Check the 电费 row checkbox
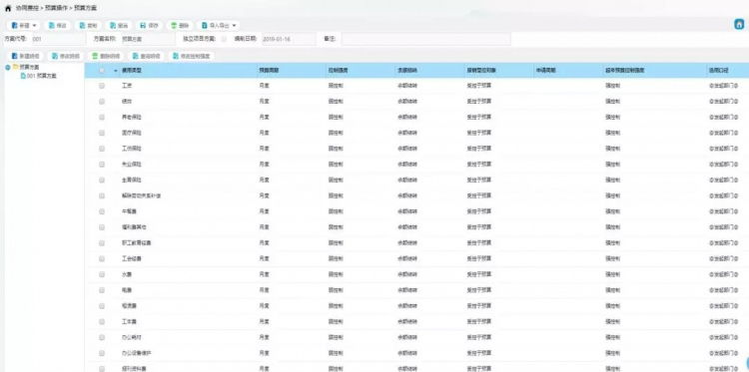 [102, 290]
